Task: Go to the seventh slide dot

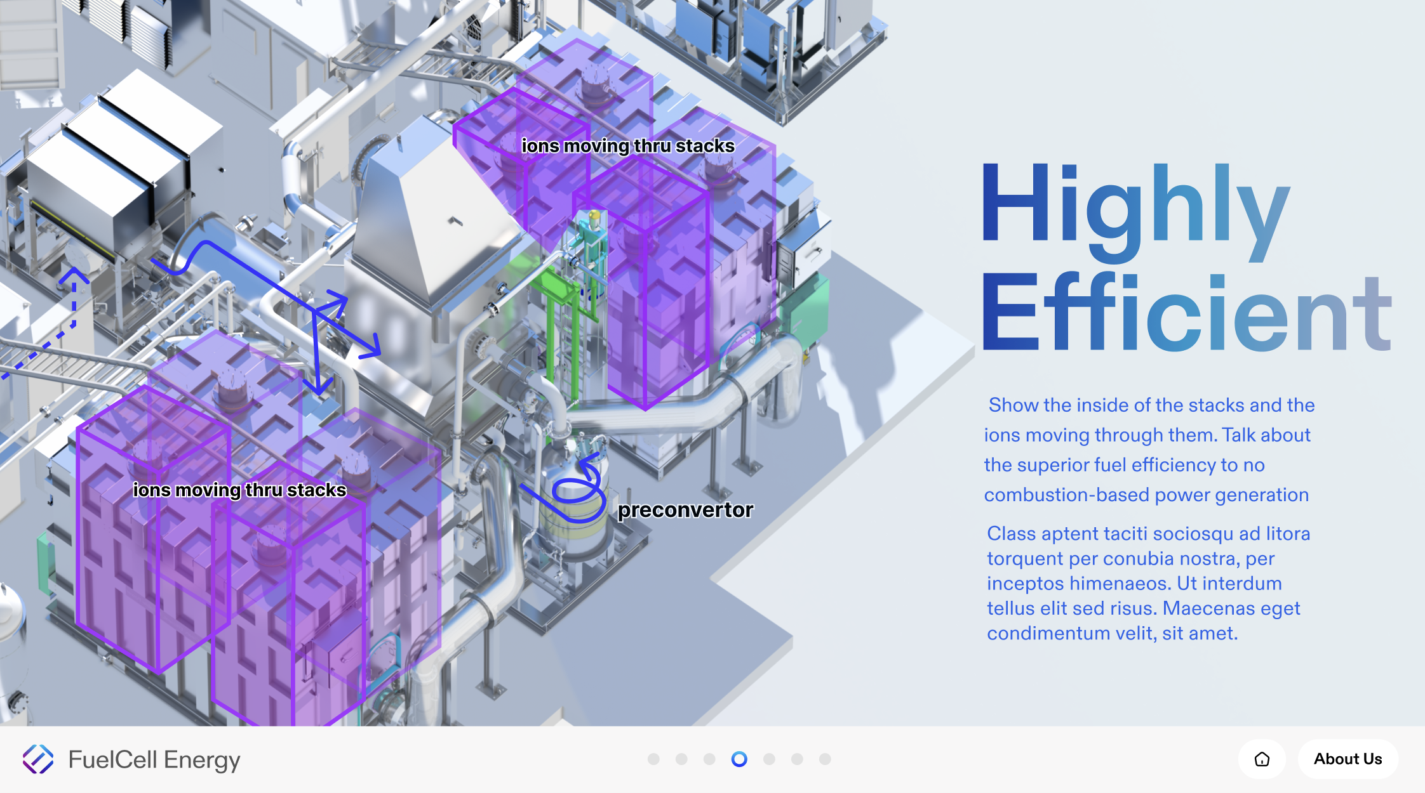Action: point(825,759)
